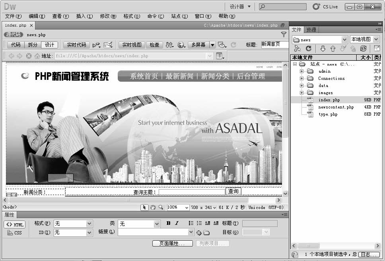Select the zoom magnifier tool
The height and width of the screenshot is (261, 385).
(x=161, y=207)
